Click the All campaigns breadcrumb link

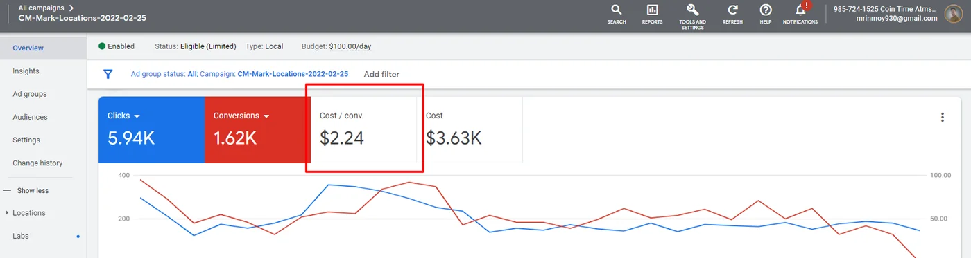tap(41, 8)
